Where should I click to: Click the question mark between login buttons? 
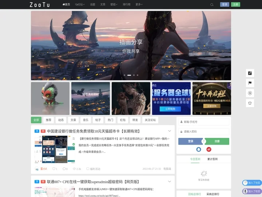click(x=203, y=142)
